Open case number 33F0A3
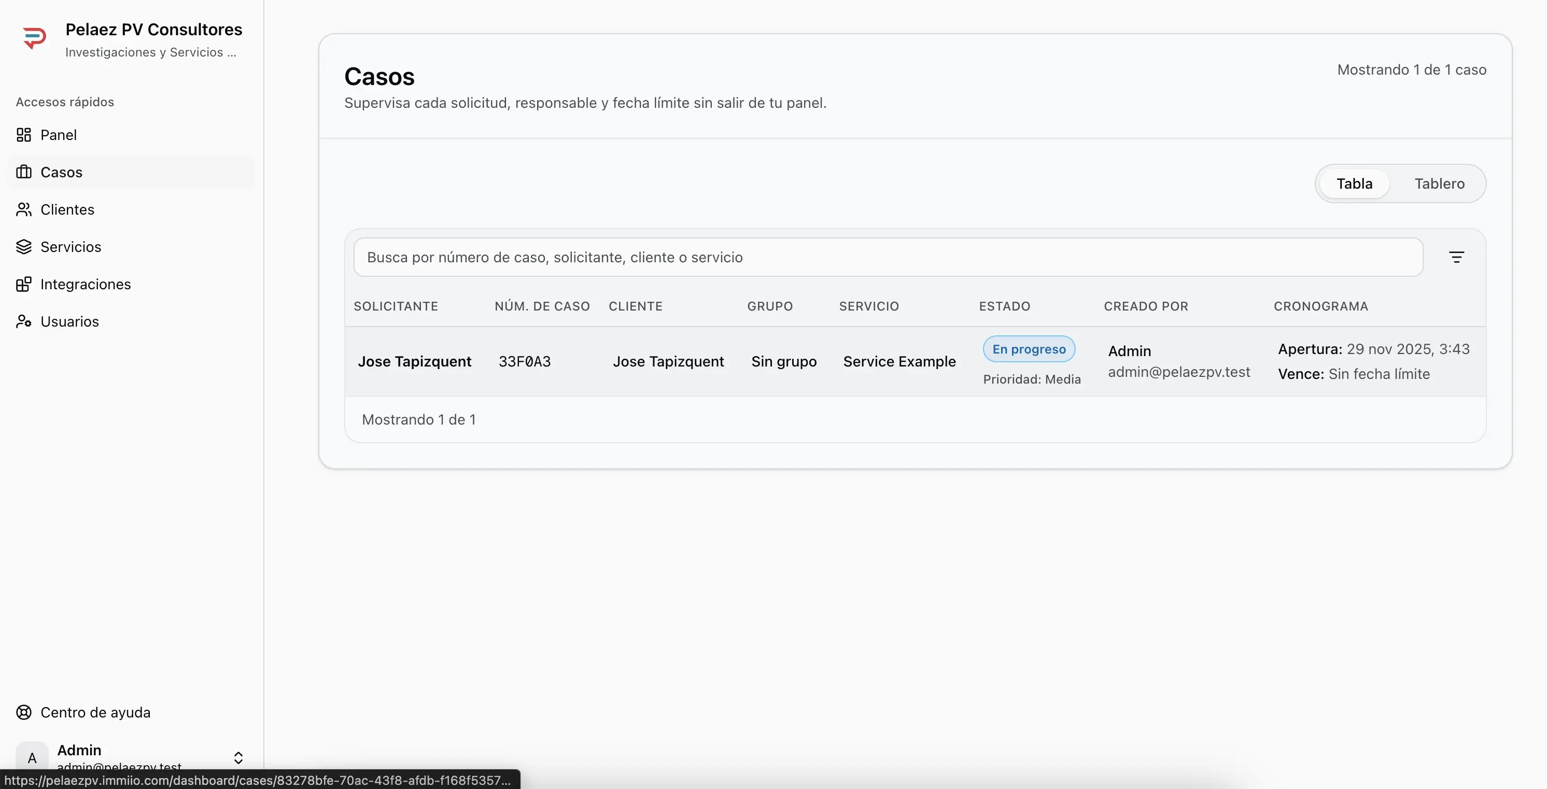This screenshot has height=789, width=1547. tap(524, 361)
